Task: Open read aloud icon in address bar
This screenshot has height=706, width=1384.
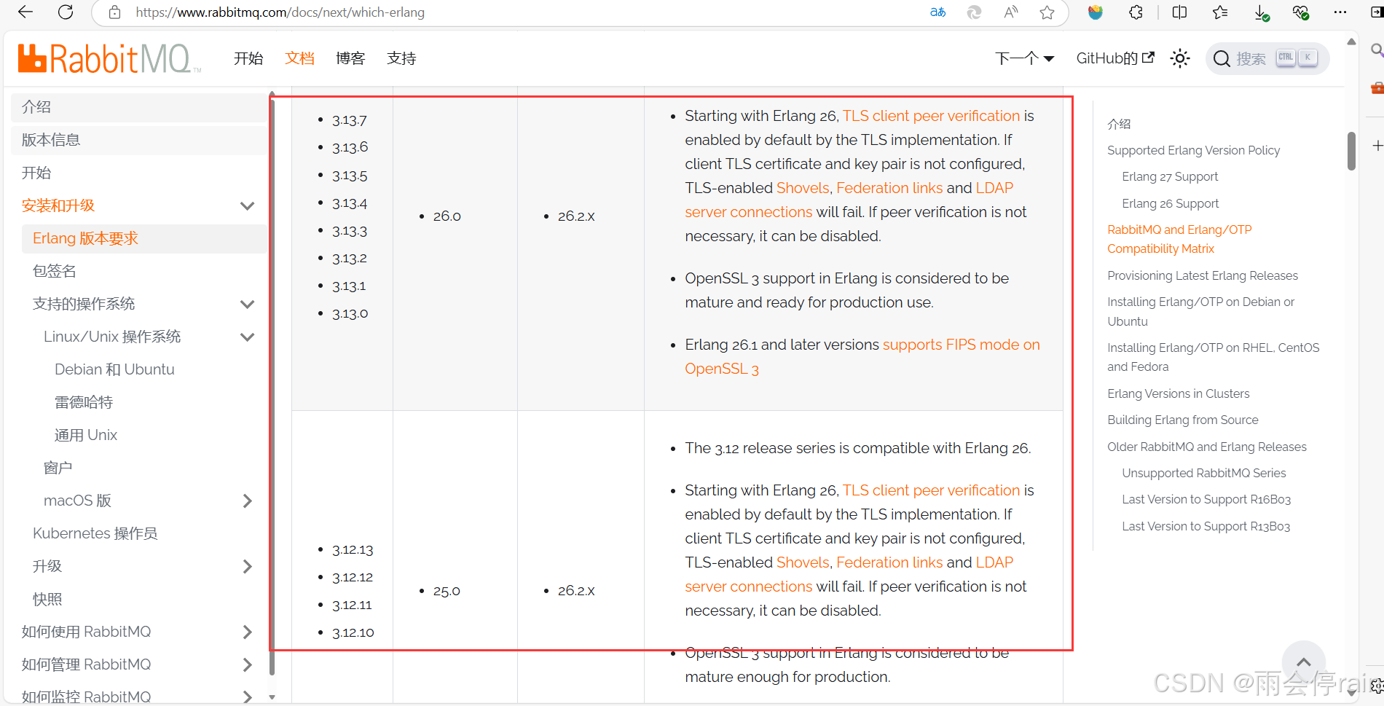Action: click(x=1011, y=12)
